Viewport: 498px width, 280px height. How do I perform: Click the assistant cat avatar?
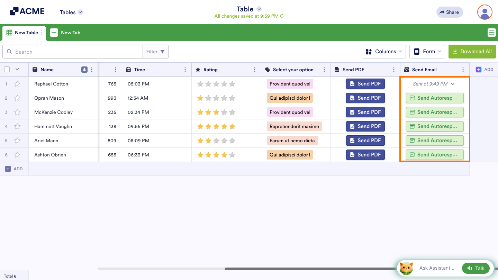(406, 268)
